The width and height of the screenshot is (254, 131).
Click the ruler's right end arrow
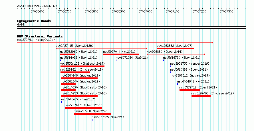[x=245, y=9]
